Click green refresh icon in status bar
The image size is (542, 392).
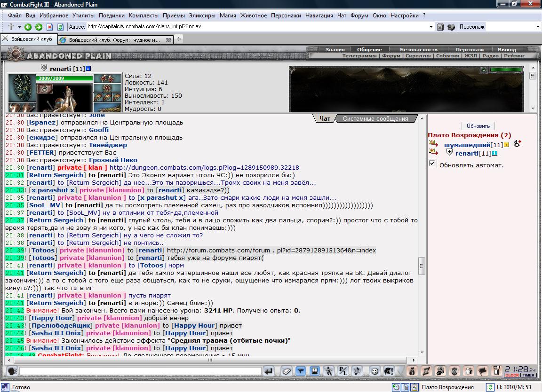click(x=490, y=387)
